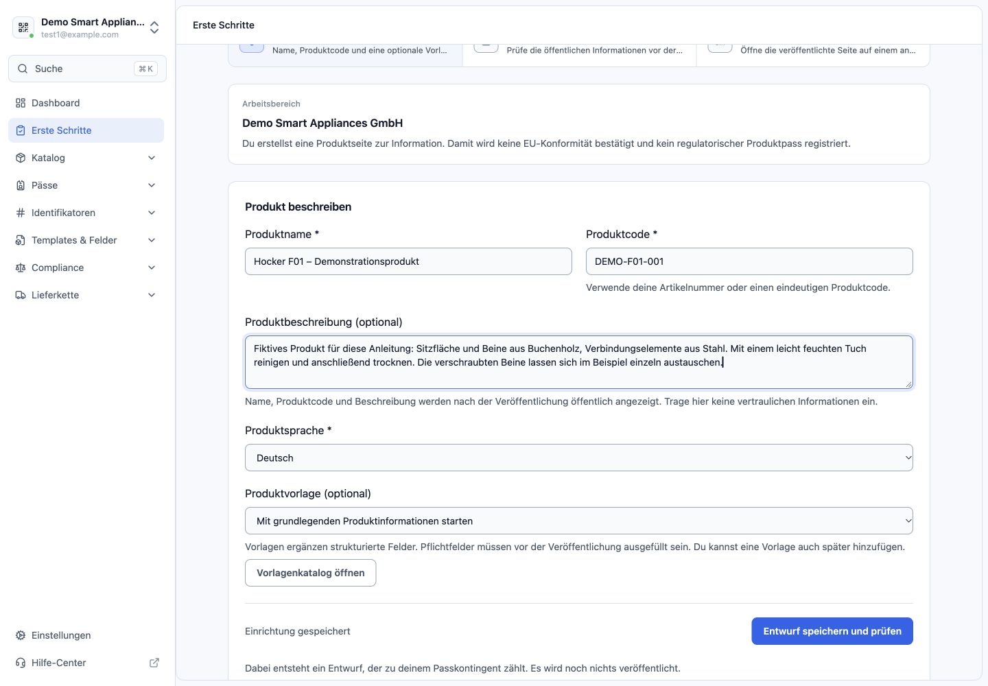This screenshot has width=988, height=686.
Task: Expand the Lieferkette section chevron
Action: click(152, 295)
